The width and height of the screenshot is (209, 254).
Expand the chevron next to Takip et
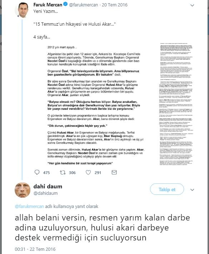point(192,190)
